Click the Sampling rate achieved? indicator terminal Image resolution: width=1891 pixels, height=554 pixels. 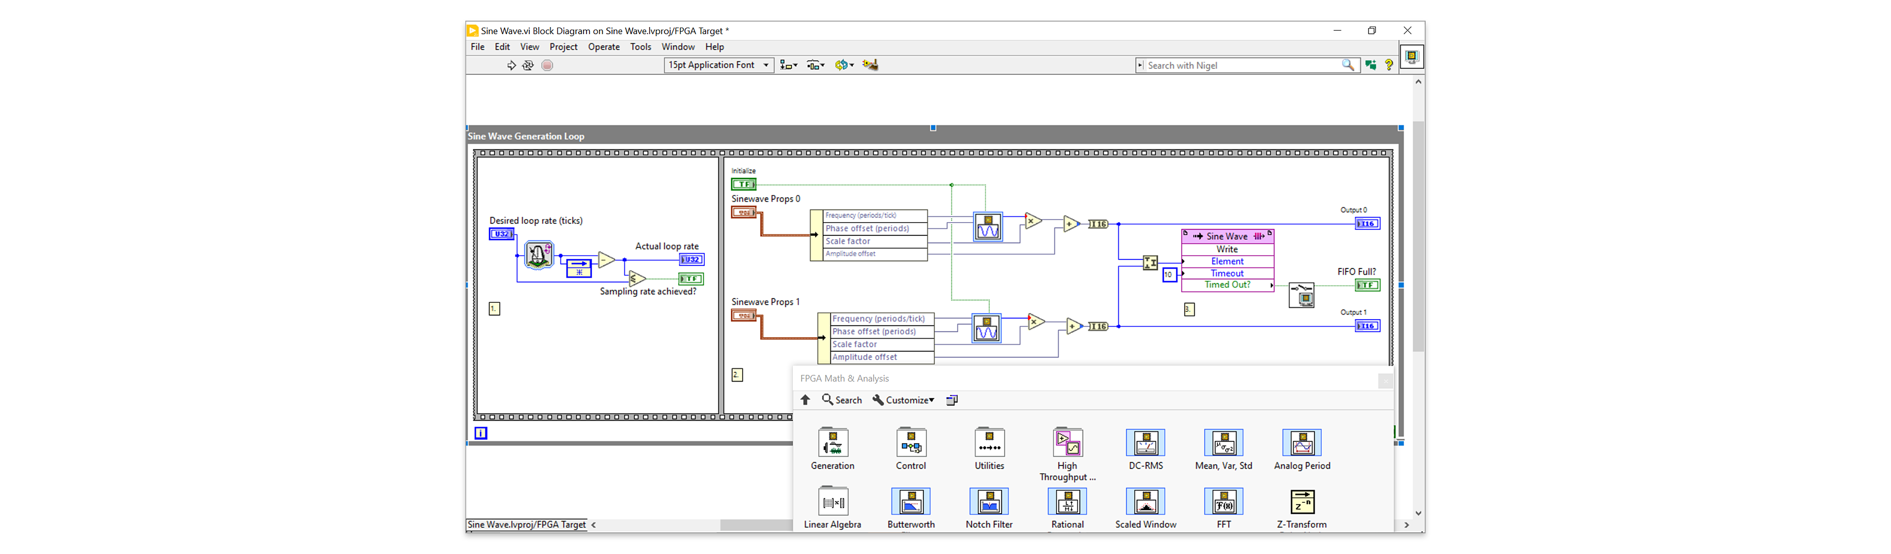click(691, 279)
